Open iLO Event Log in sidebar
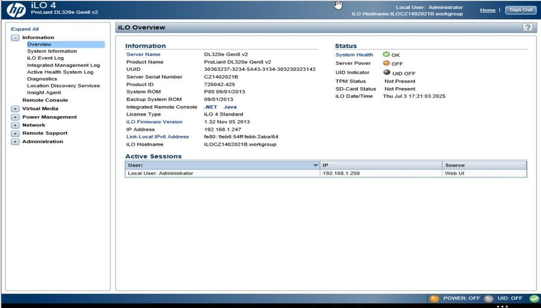This screenshot has height=308, width=541. coord(45,58)
